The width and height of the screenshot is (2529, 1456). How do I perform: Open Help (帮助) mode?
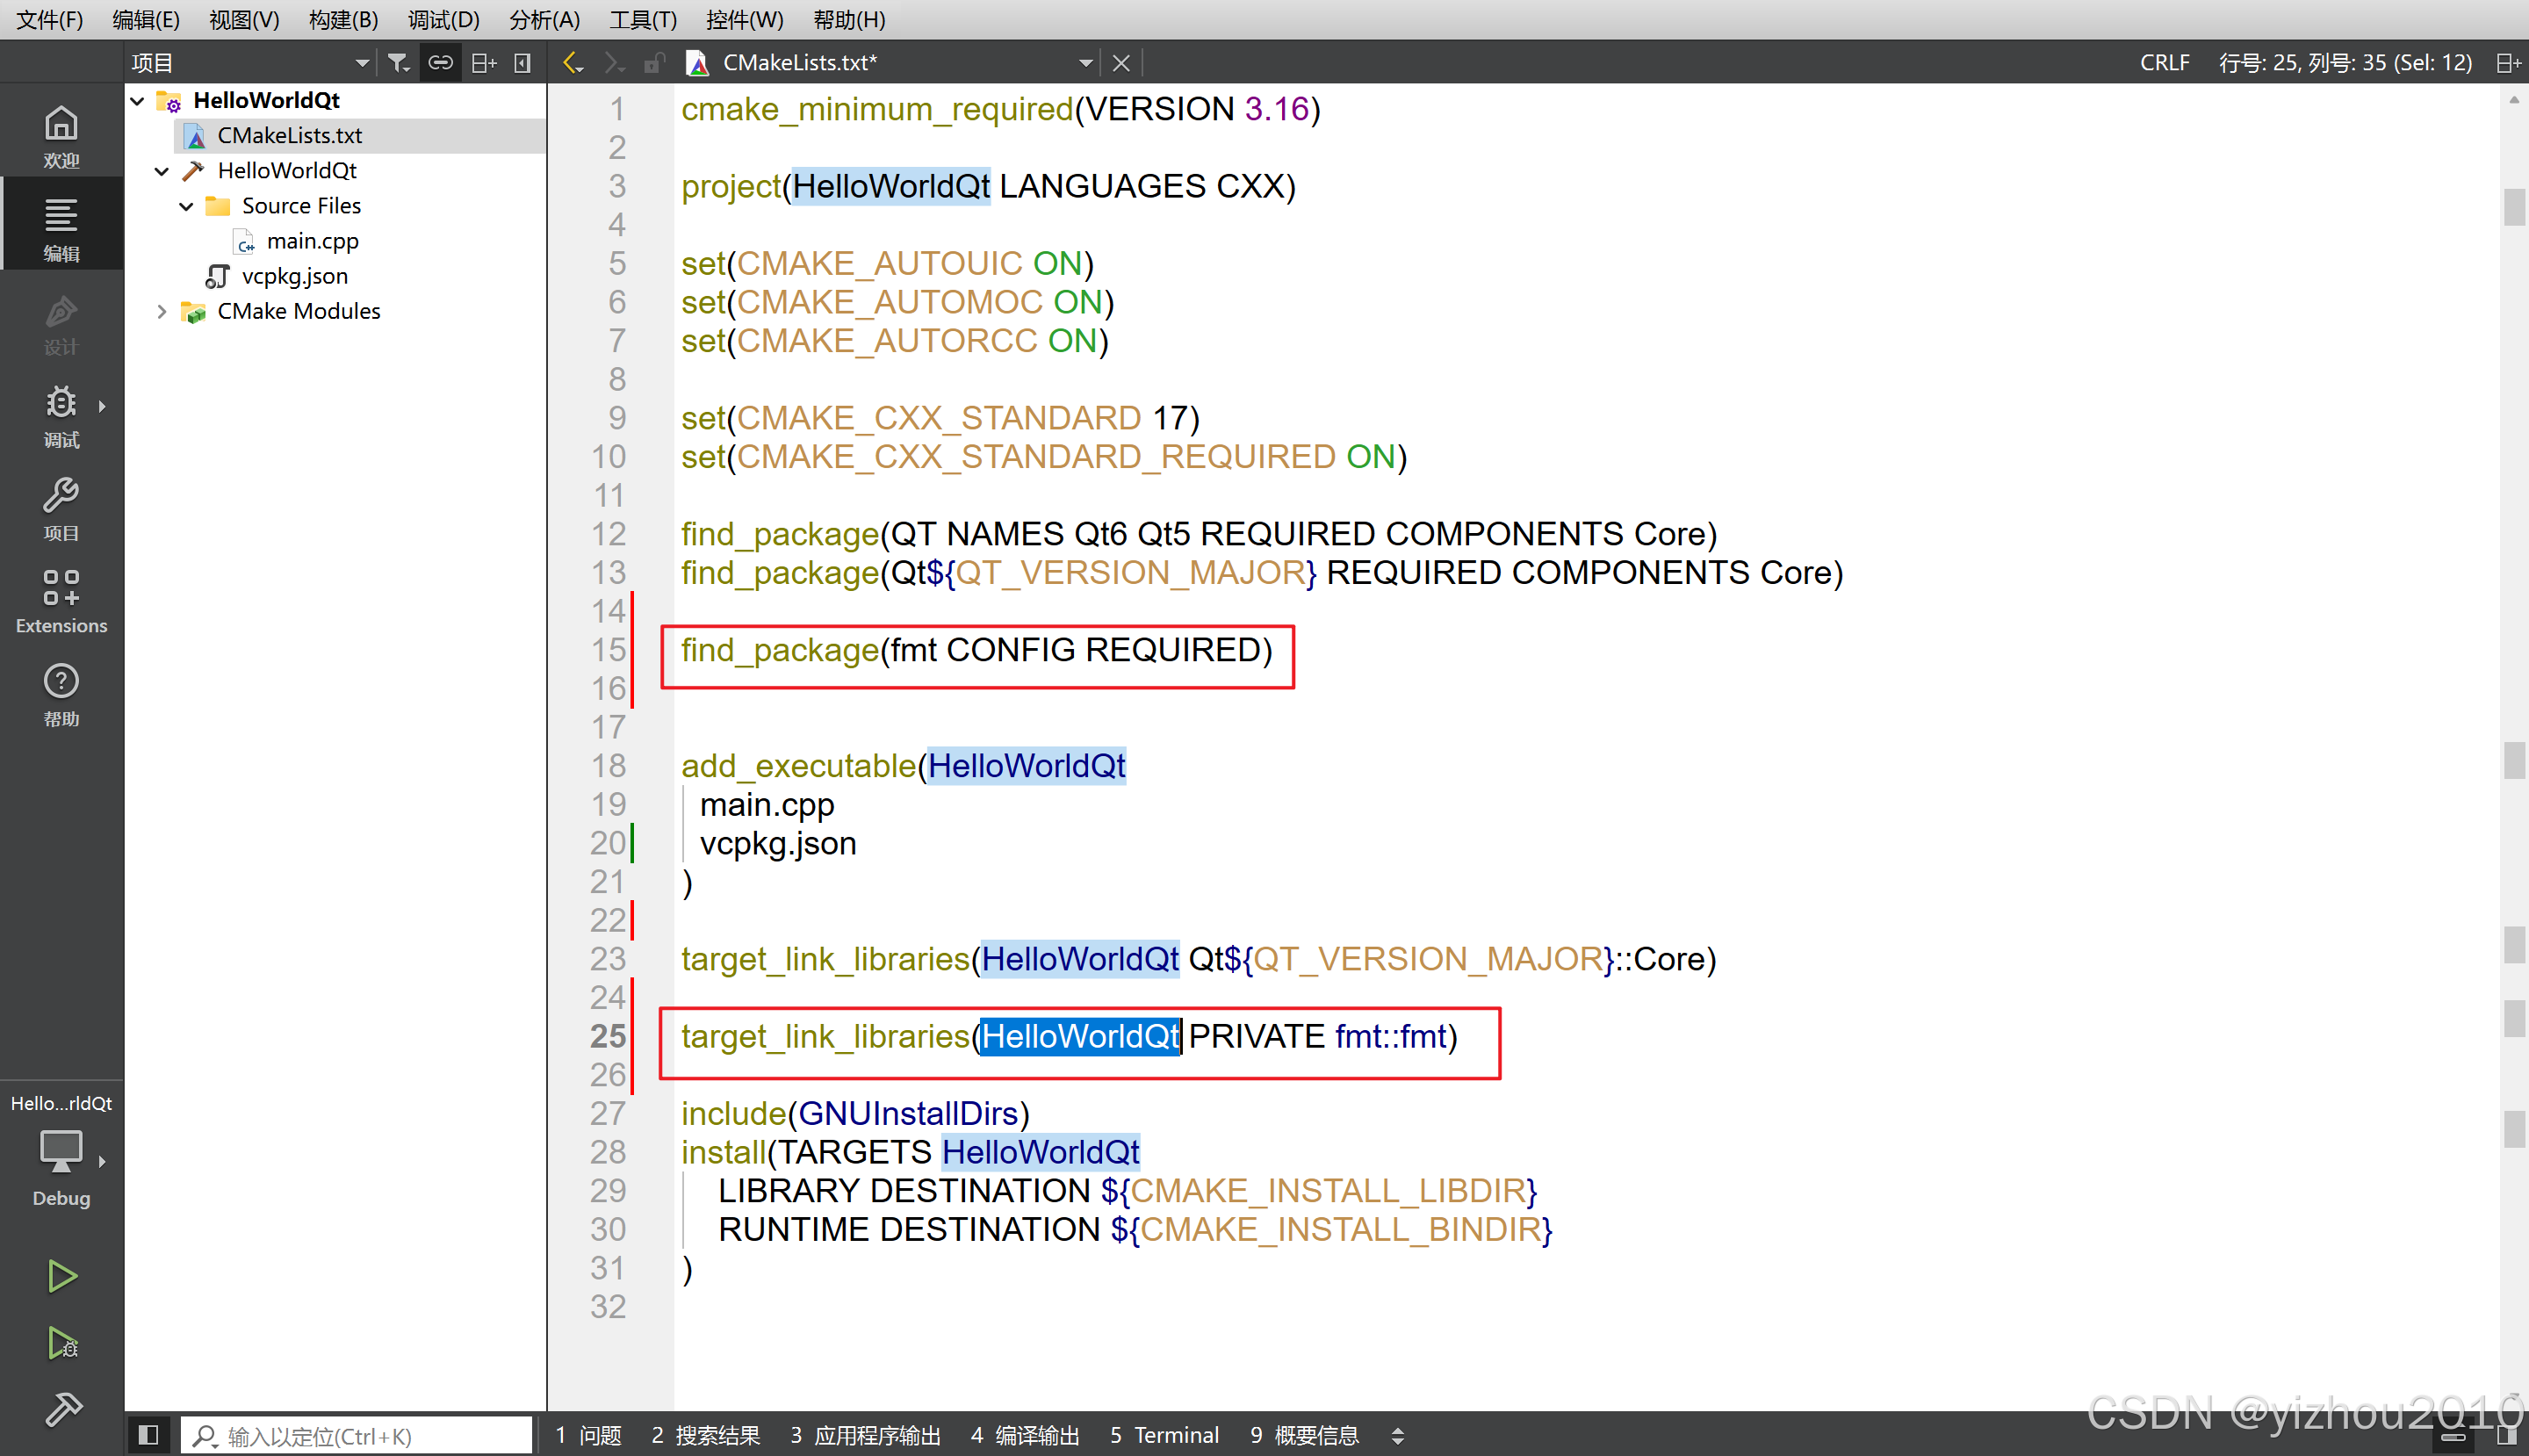pyautogui.click(x=61, y=694)
